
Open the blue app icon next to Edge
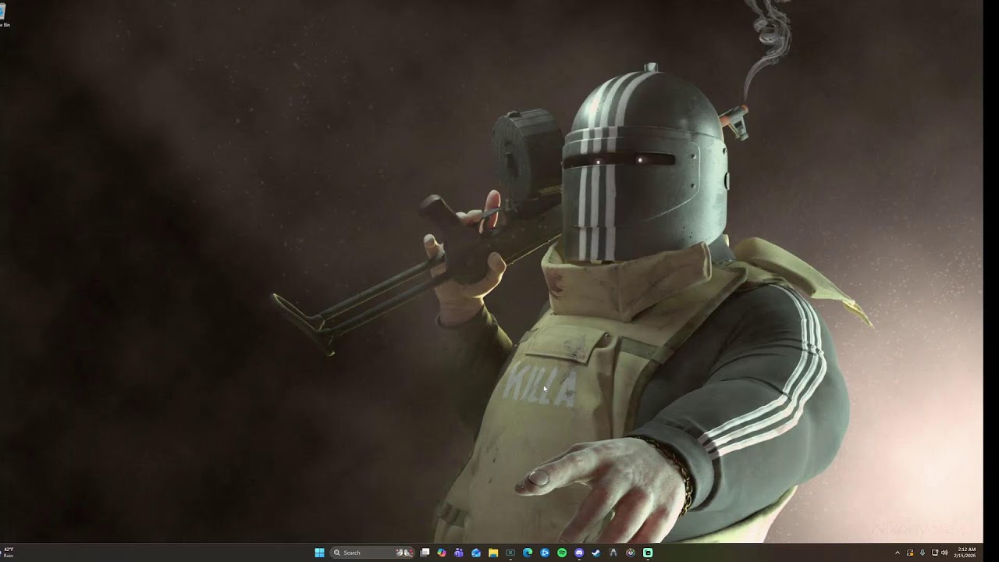point(545,553)
